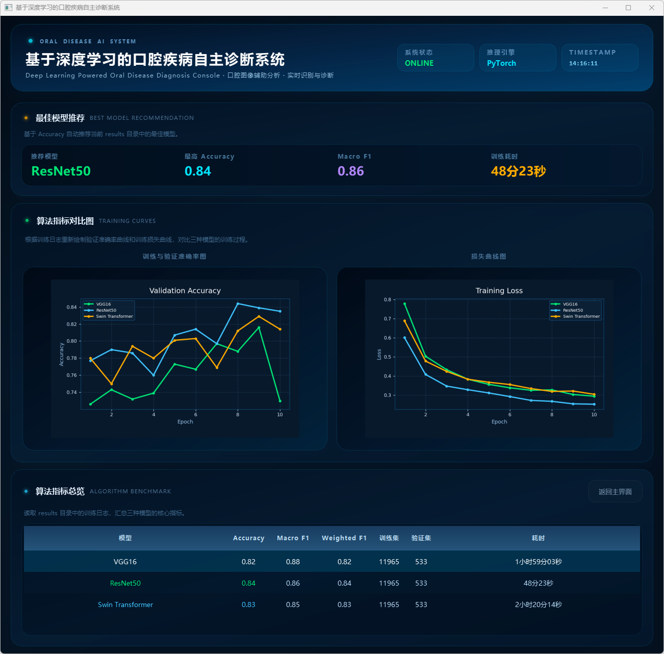Click the Accuracy column header
Image resolution: width=664 pixels, height=654 pixels.
tap(248, 538)
